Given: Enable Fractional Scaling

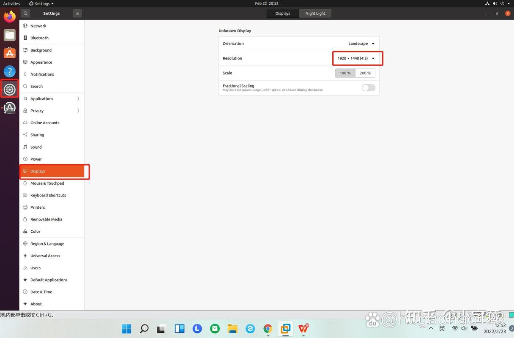Looking at the screenshot, I should point(367,87).
